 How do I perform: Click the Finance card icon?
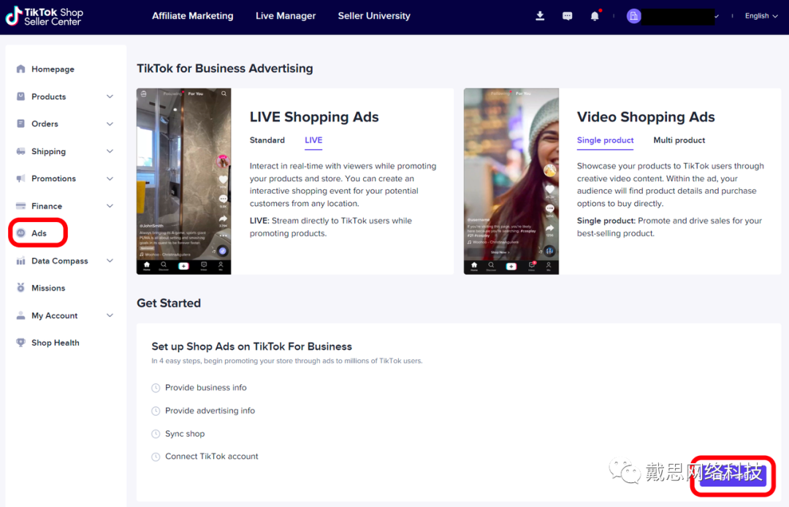point(20,206)
